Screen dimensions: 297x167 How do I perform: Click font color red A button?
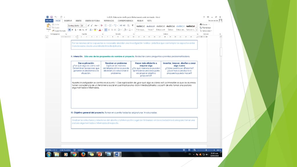[100, 30]
